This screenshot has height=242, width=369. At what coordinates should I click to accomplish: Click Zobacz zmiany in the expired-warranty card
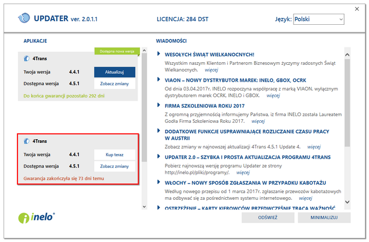coord(114,166)
